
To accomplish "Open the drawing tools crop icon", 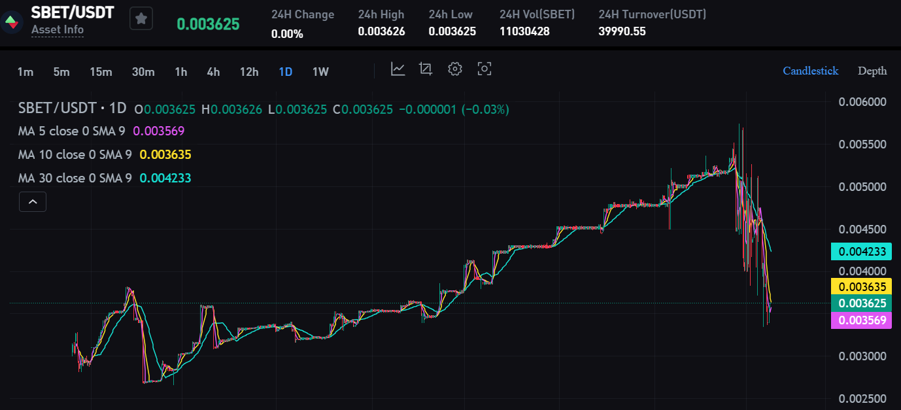I will pos(426,69).
